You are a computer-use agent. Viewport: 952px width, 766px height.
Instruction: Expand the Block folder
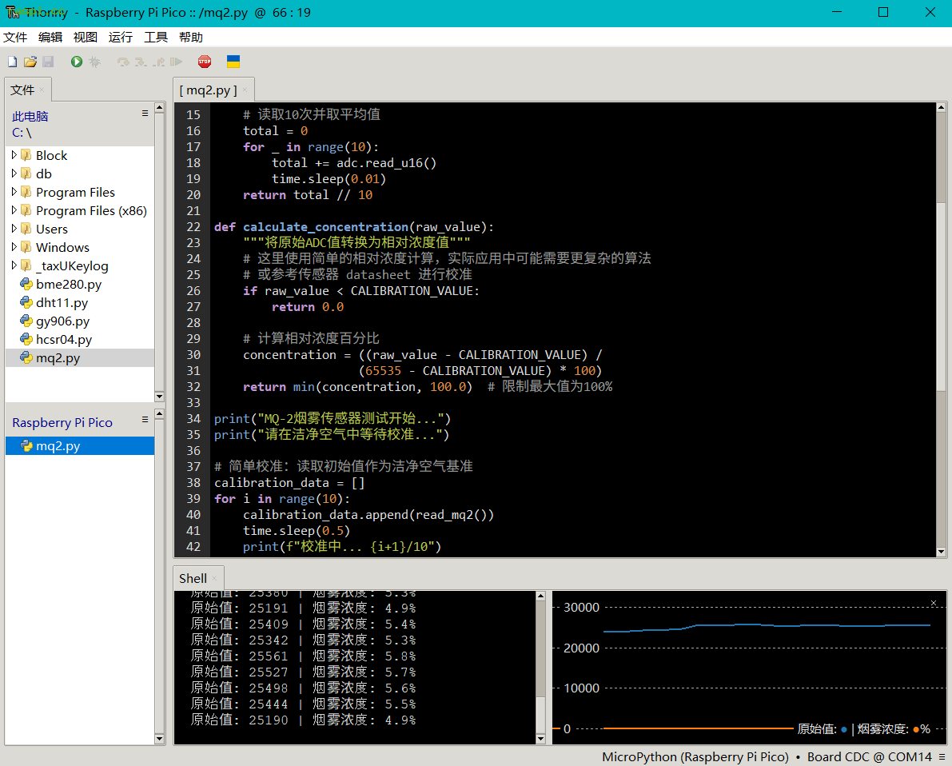[x=14, y=155]
